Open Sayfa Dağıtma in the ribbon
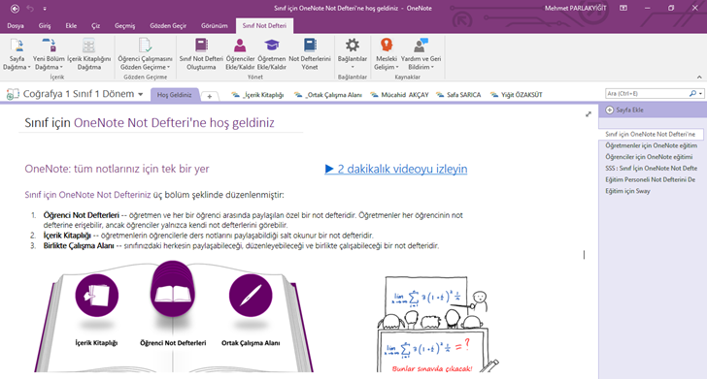 tap(17, 54)
